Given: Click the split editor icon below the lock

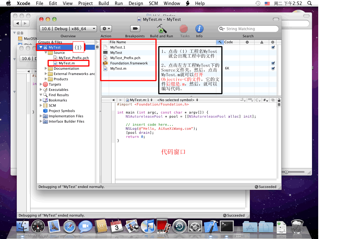Looking at the screenshot, I should 279,105.
